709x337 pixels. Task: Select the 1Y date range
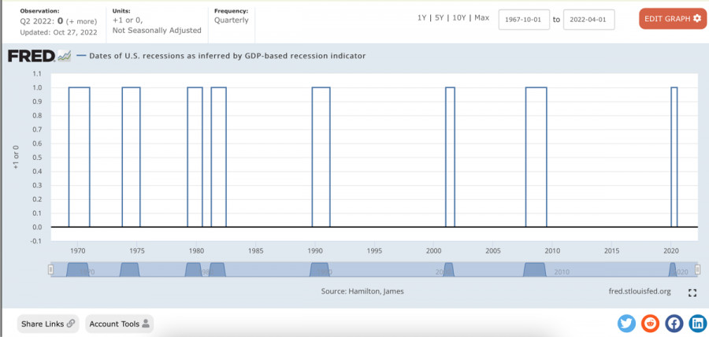tap(423, 17)
